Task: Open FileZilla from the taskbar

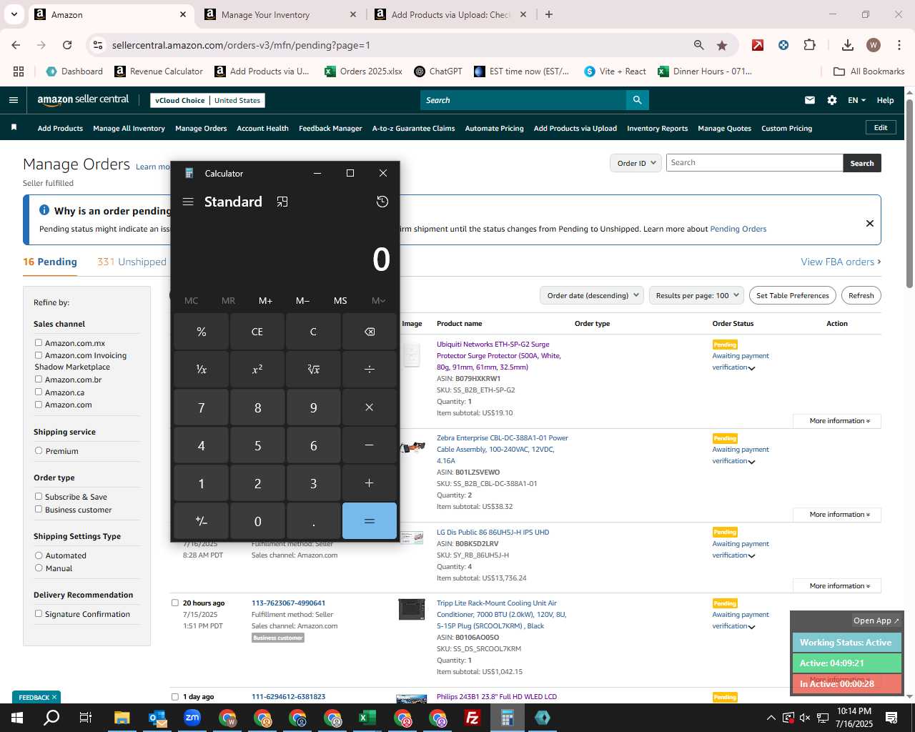Action: [x=473, y=718]
